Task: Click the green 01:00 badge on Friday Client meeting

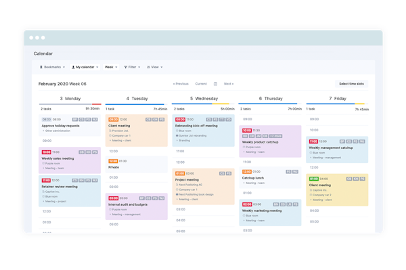Action: point(314,179)
